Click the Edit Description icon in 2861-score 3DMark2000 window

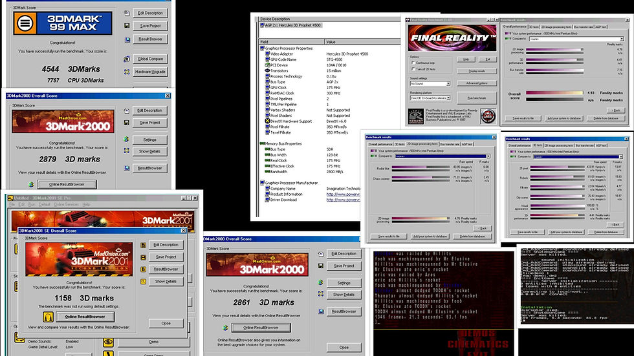point(321,254)
